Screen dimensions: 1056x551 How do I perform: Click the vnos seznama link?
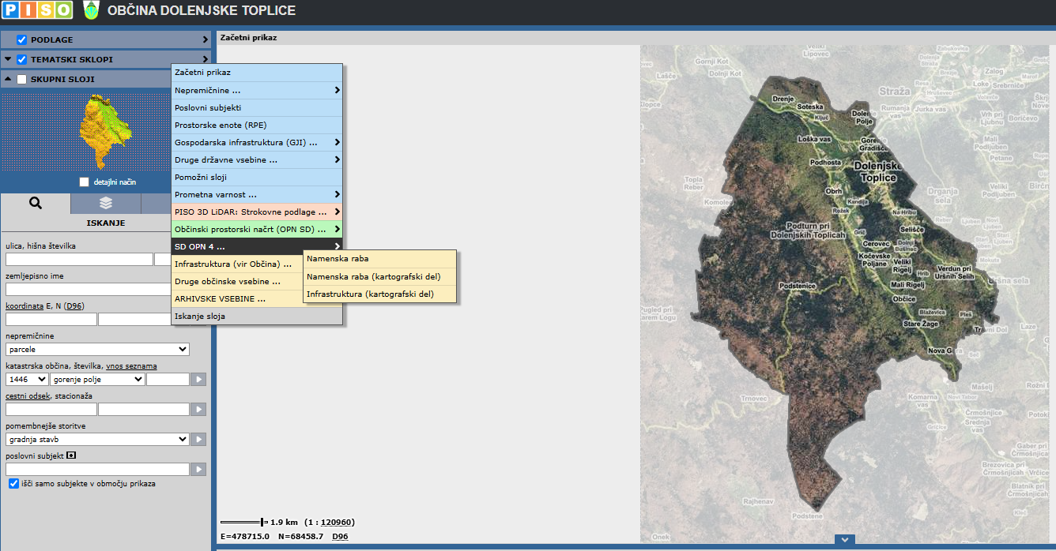pyautogui.click(x=131, y=366)
